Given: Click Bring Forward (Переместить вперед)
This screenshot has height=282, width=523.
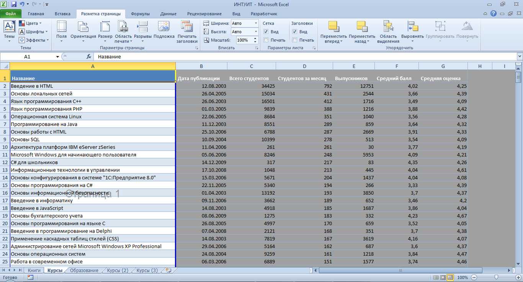Looking at the screenshot, I should pyautogui.click(x=333, y=31).
